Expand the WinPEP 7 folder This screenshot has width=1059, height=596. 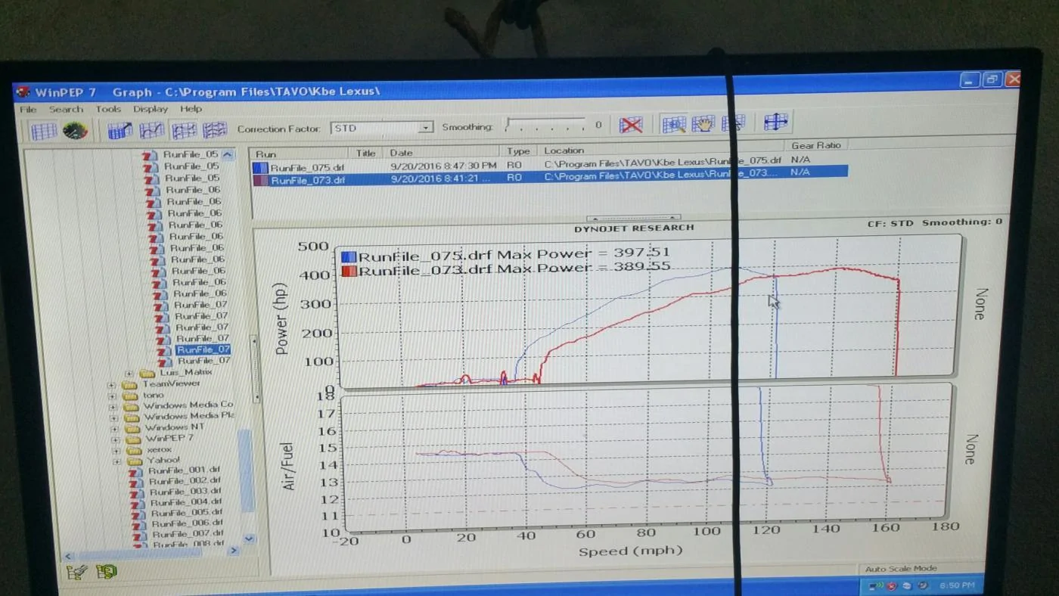click(115, 439)
